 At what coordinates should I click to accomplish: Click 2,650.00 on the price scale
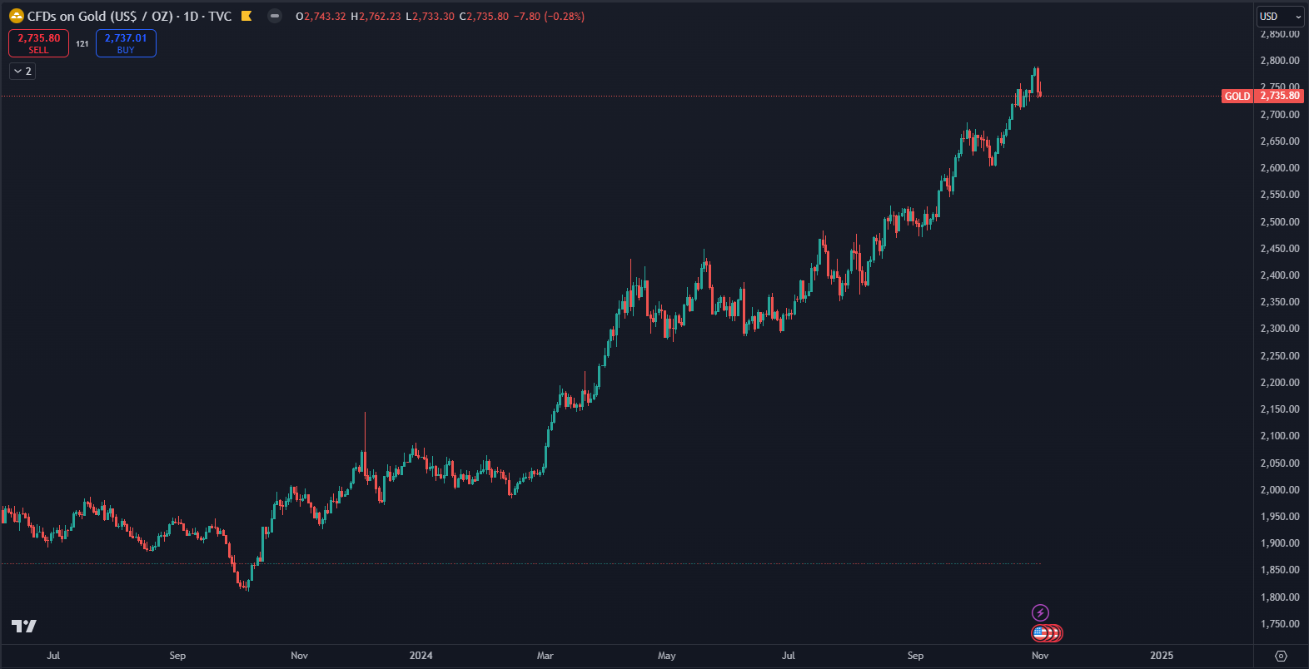pyautogui.click(x=1280, y=141)
